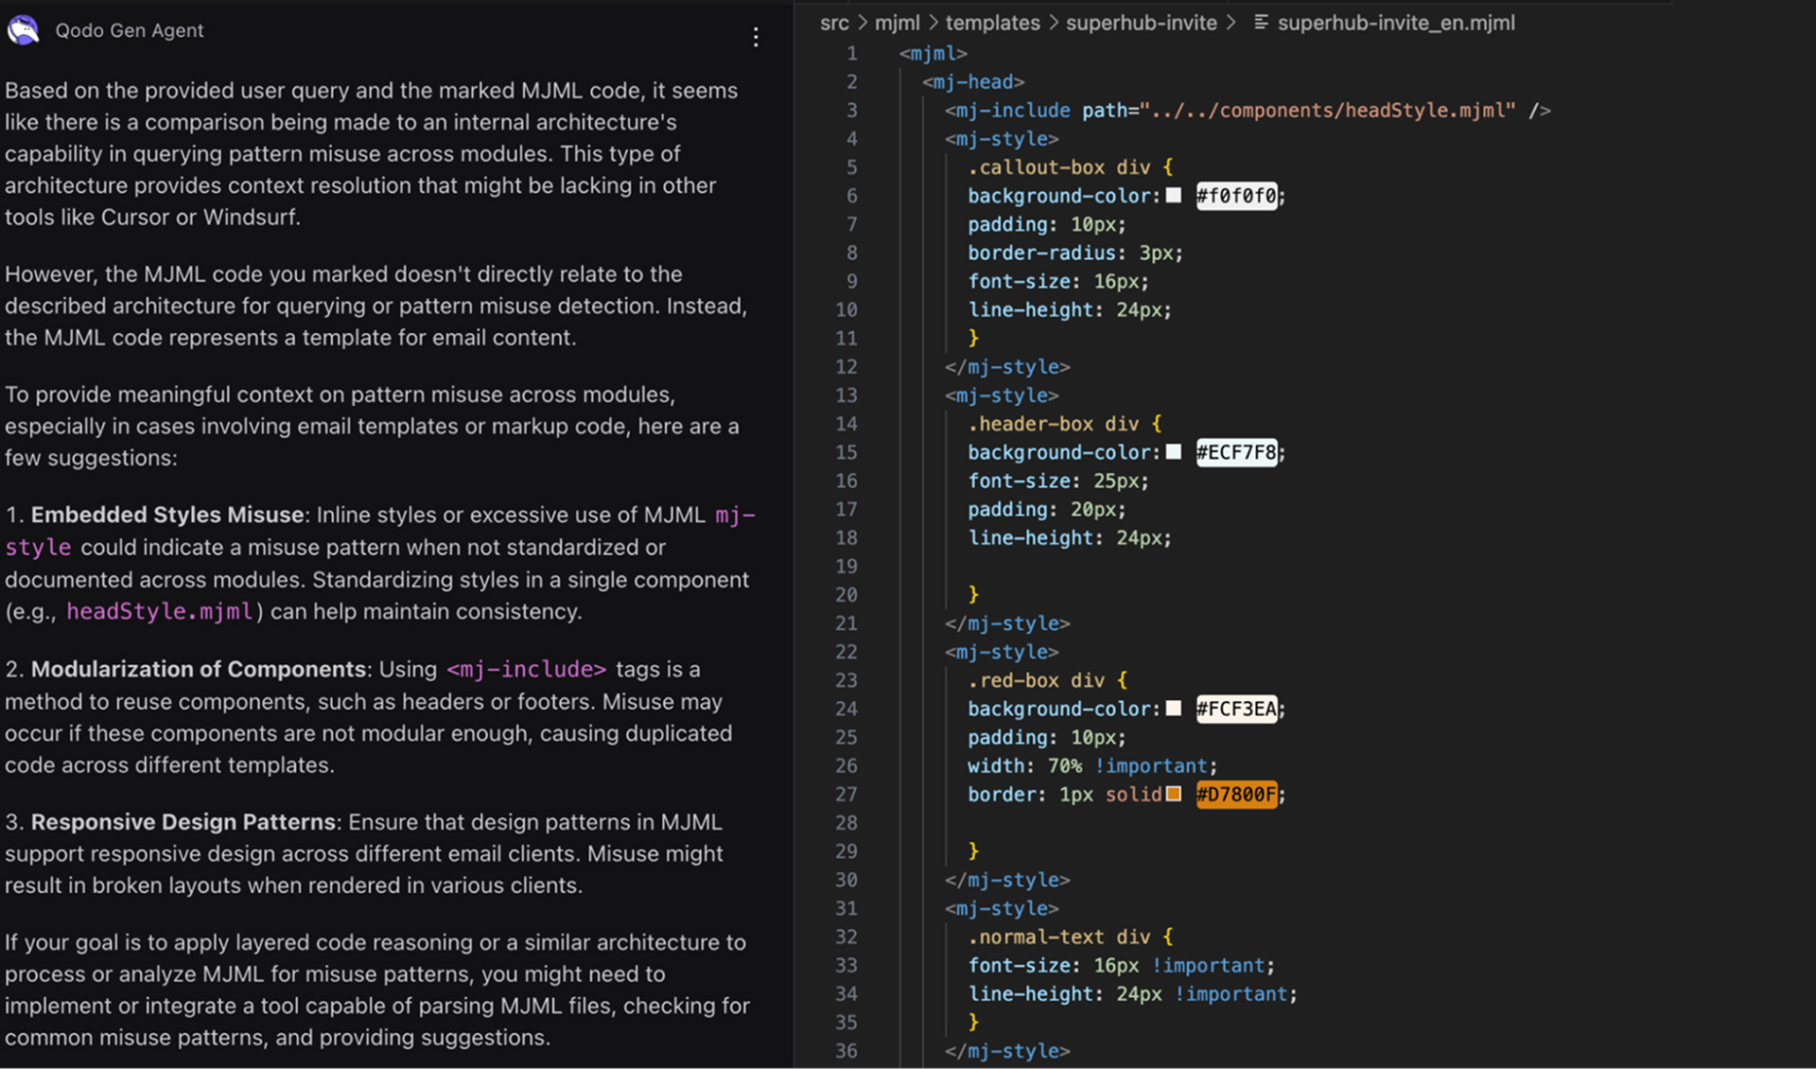Viewport: 1816px width, 1069px height.
Task: Select the src breadcrumb segment
Action: pyautogui.click(x=834, y=23)
